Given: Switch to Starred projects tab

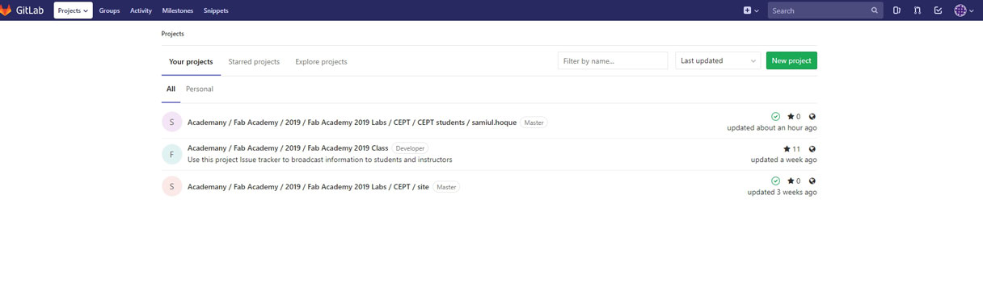Looking at the screenshot, I should (x=254, y=61).
